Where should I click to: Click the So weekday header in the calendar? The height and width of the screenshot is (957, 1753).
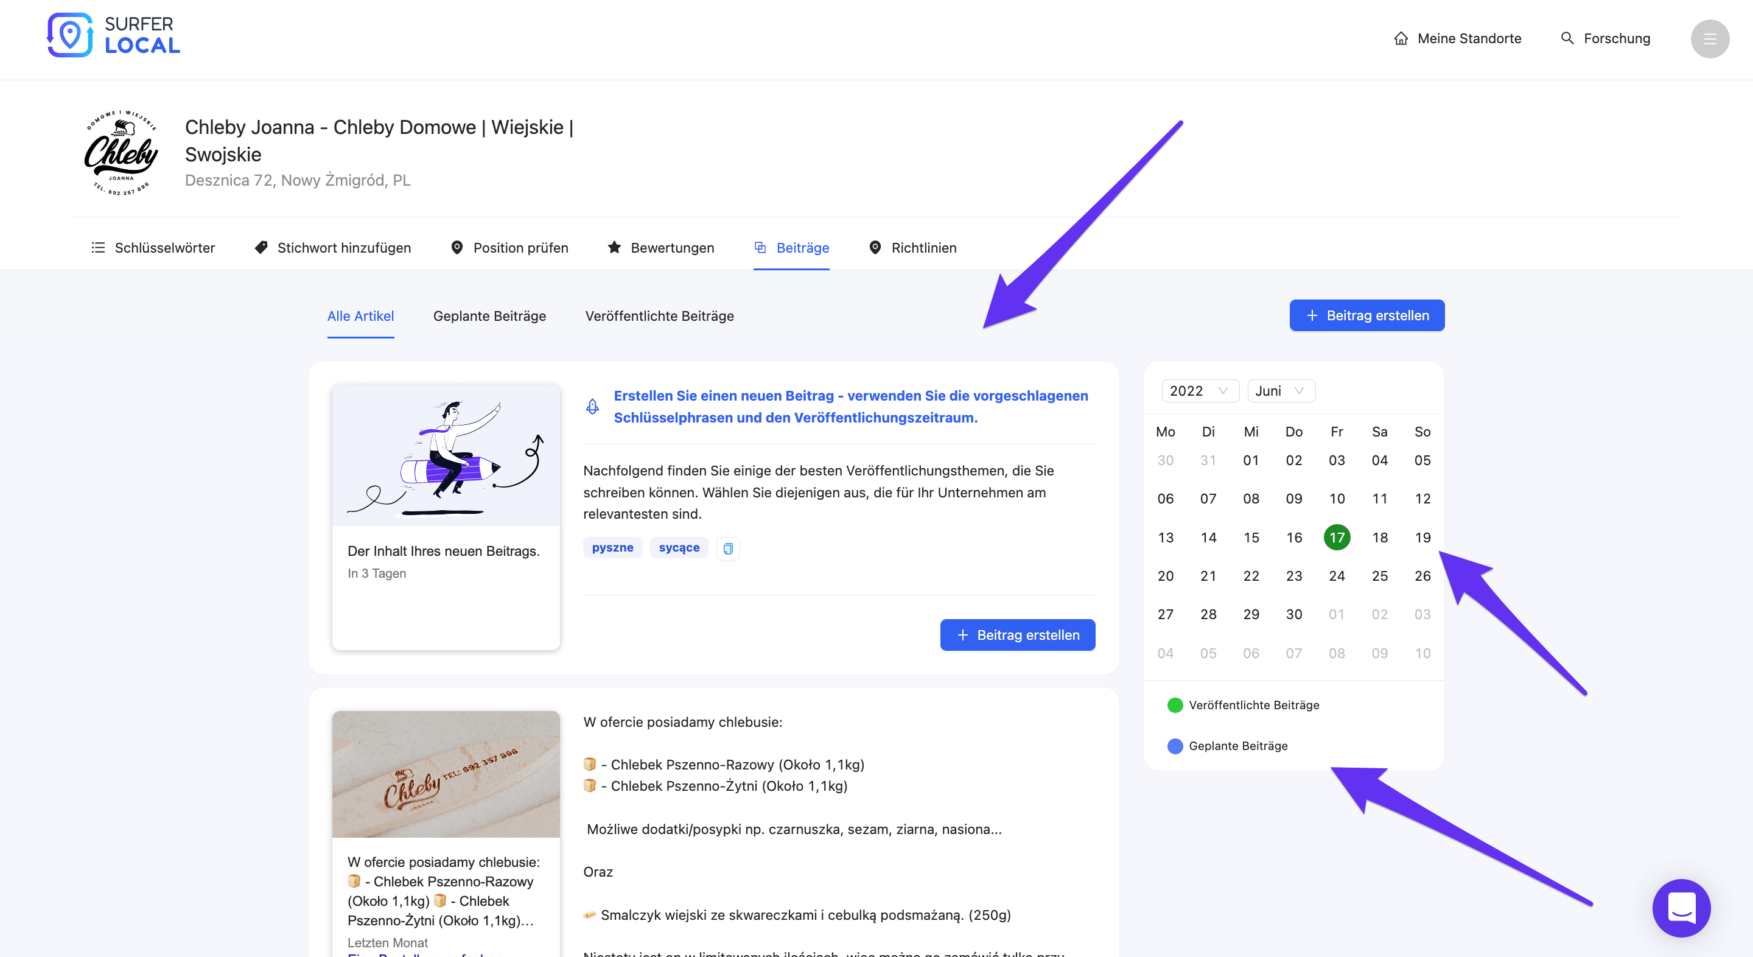1422,432
